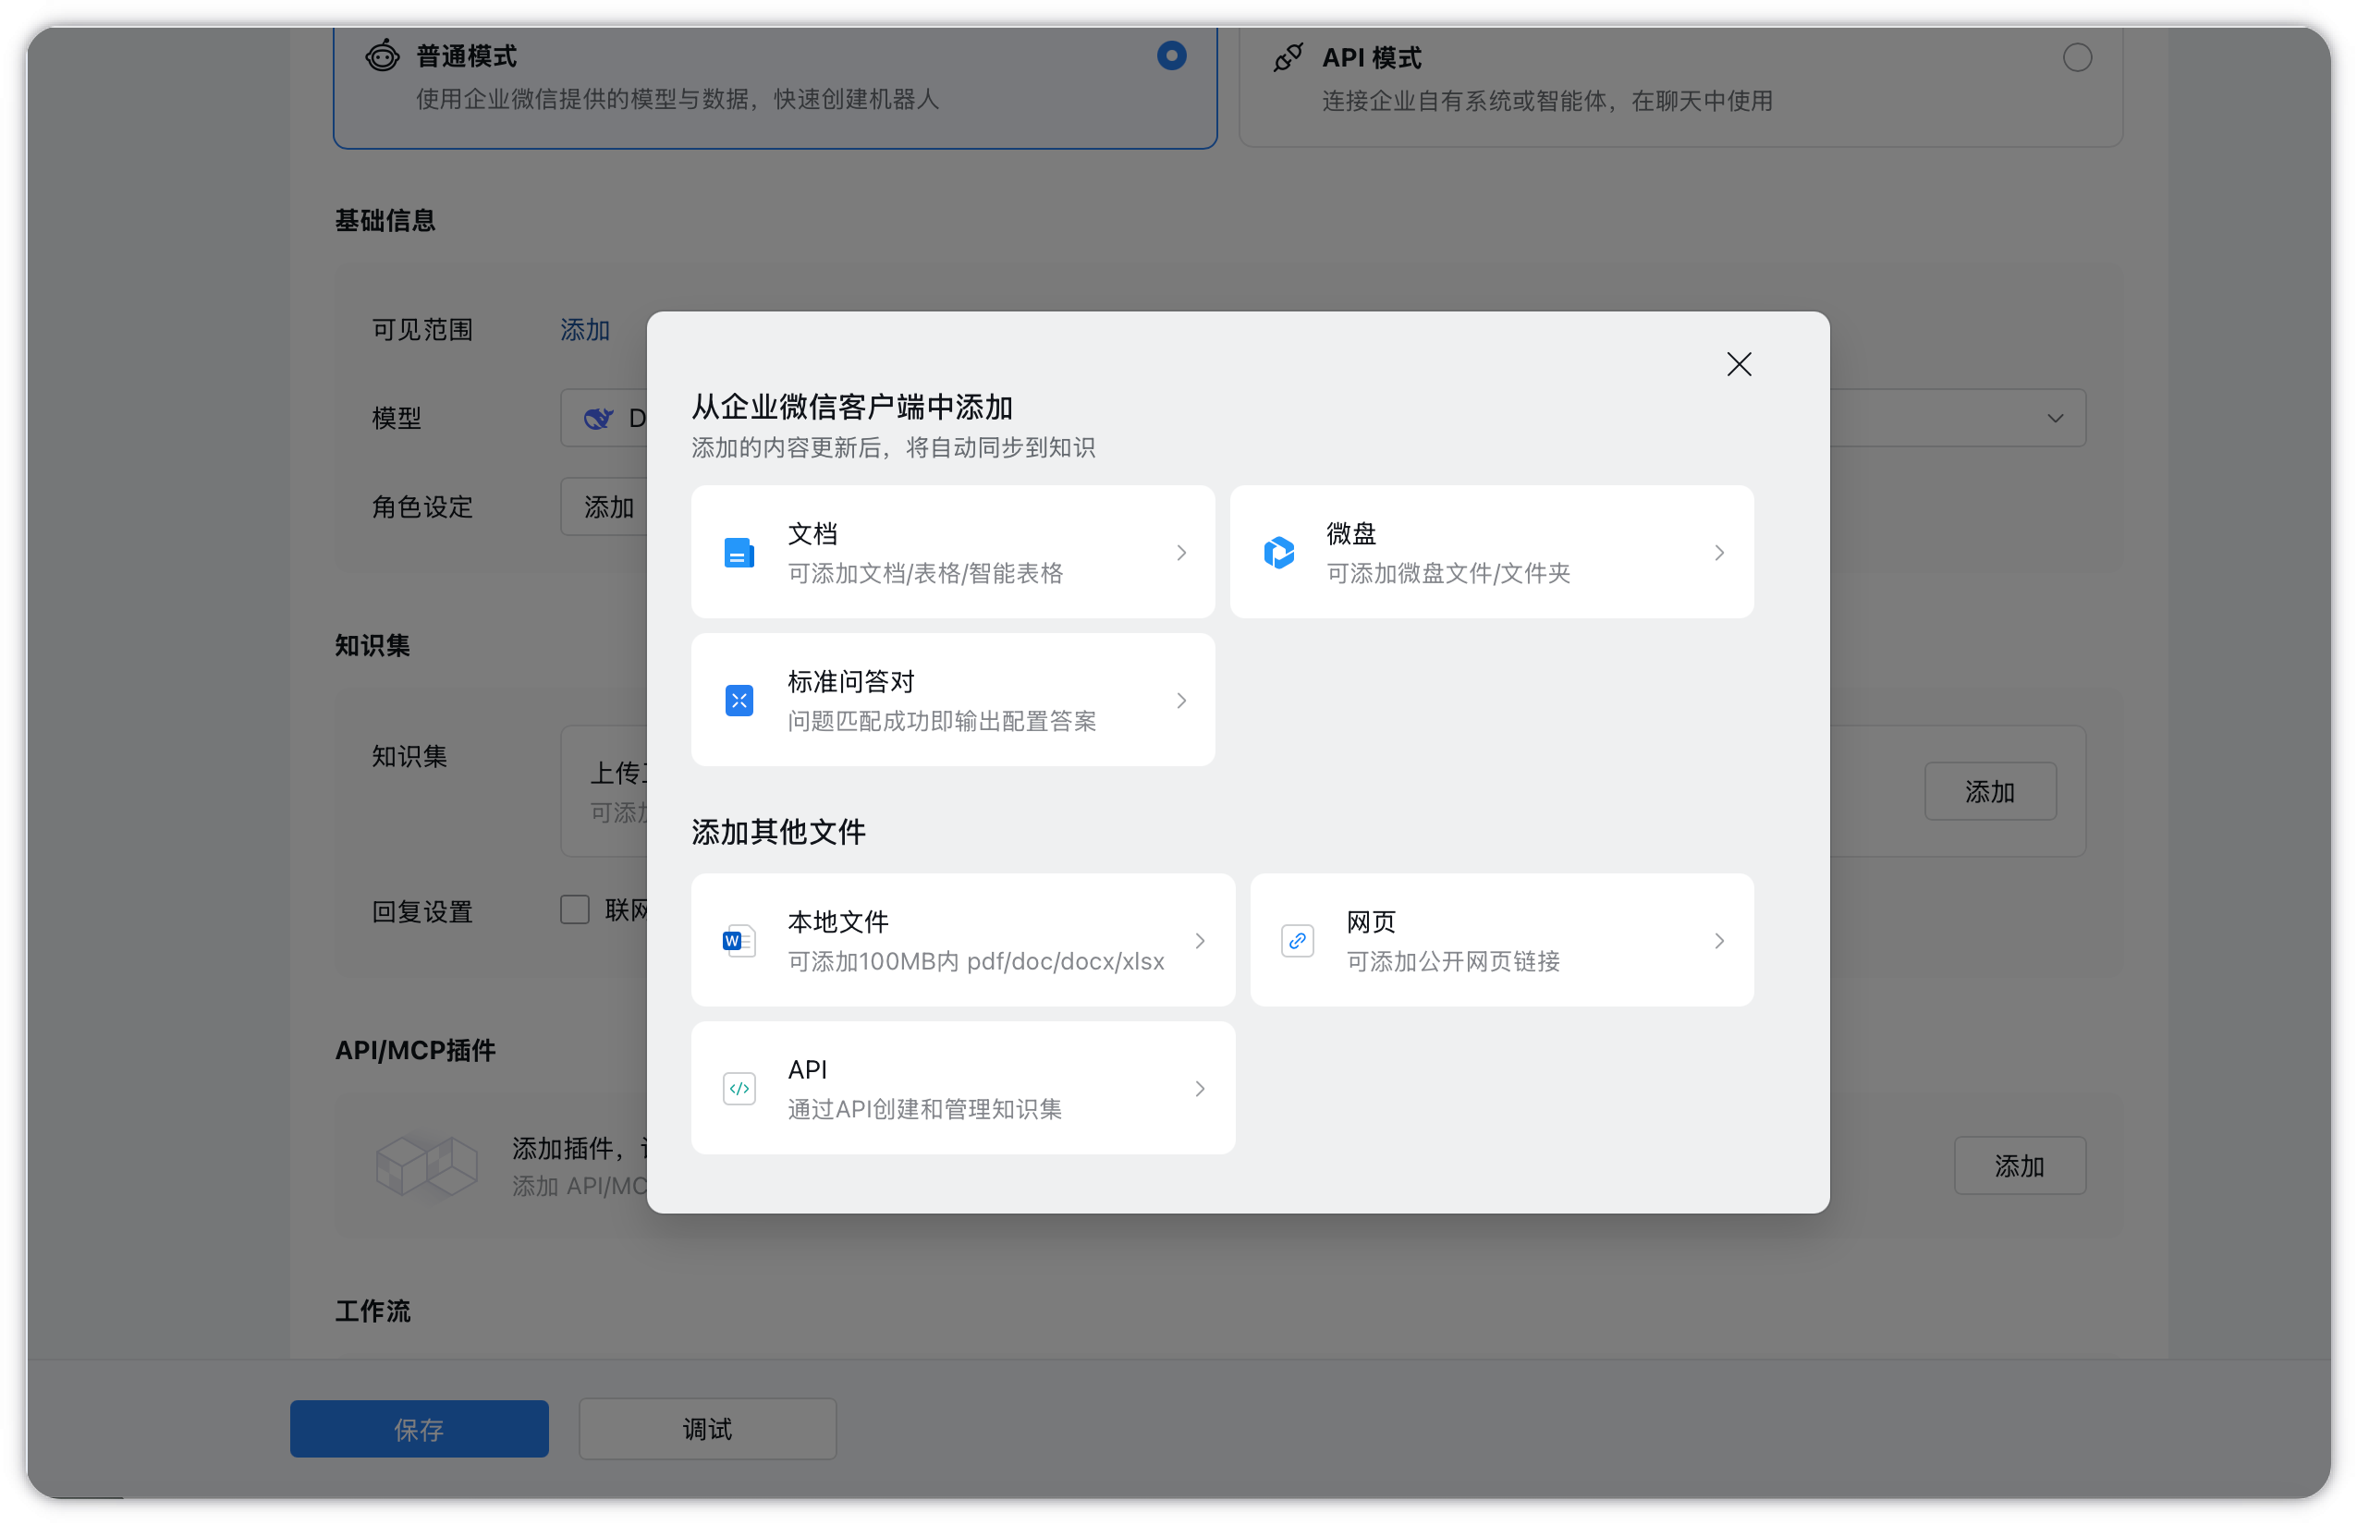Click the 普通模式 card title
Screen dimensions: 2357x1525
tap(466, 56)
